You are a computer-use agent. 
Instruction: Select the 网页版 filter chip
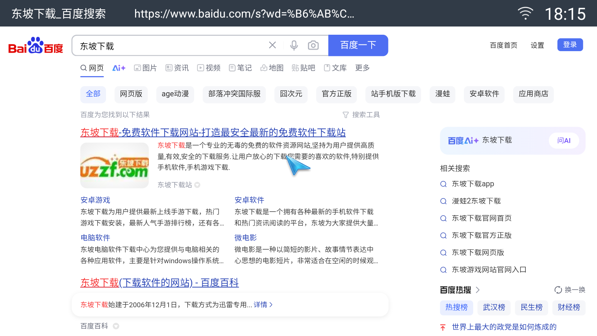click(x=131, y=94)
